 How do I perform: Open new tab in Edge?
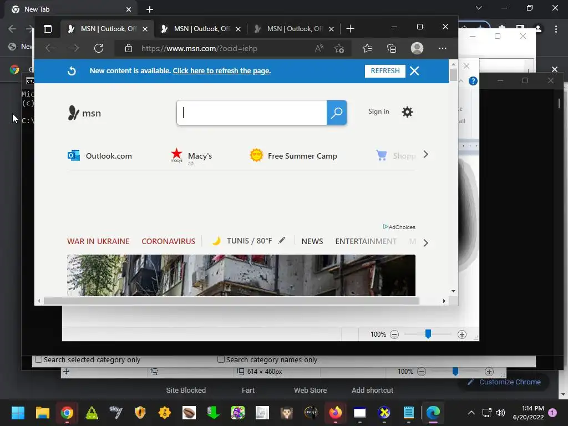point(350,29)
